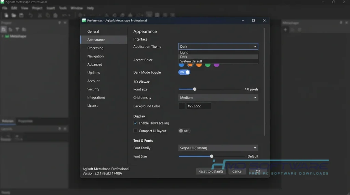Go to General preferences section
This screenshot has height=195, width=350.
point(104,31)
